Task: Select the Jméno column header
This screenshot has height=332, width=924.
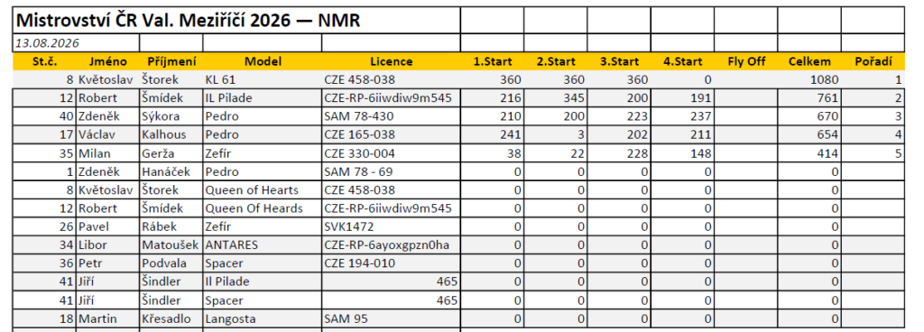Action: 108,61
